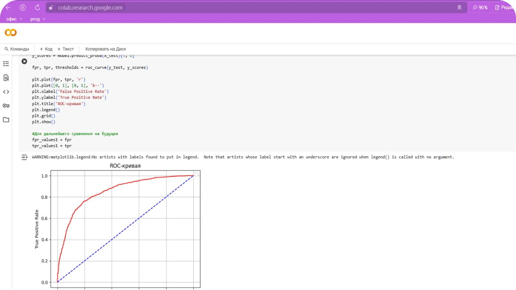516x290 pixels.
Task: Open the Files folder panel
Action: pos(6,120)
